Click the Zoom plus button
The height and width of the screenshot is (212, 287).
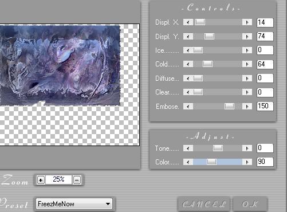pyautogui.click(x=41, y=180)
